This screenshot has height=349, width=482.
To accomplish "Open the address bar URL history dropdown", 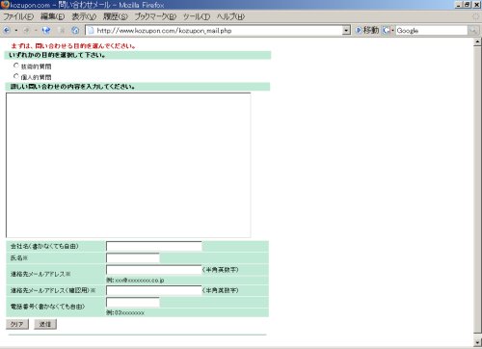I will [x=346, y=31].
